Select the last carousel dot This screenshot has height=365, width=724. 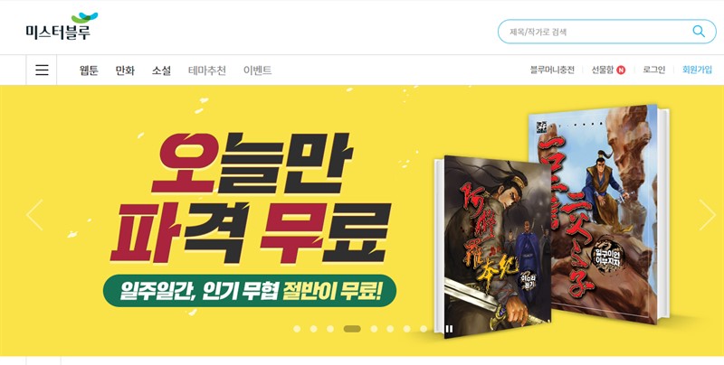[424, 329]
